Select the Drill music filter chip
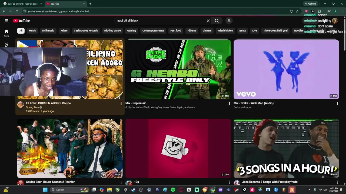The image size is (346, 194). pos(48,31)
